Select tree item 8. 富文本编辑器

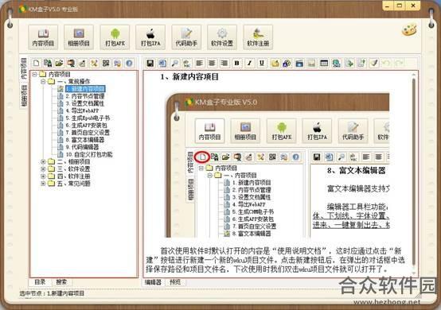pyautogui.click(x=85, y=140)
